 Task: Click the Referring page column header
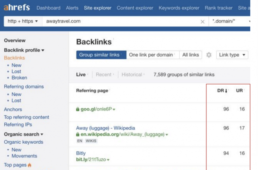[x=92, y=91]
